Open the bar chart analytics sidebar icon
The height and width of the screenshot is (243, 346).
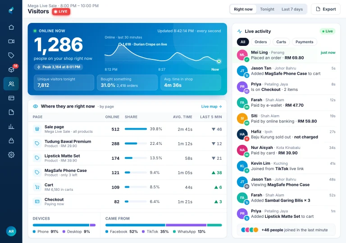coord(11,126)
